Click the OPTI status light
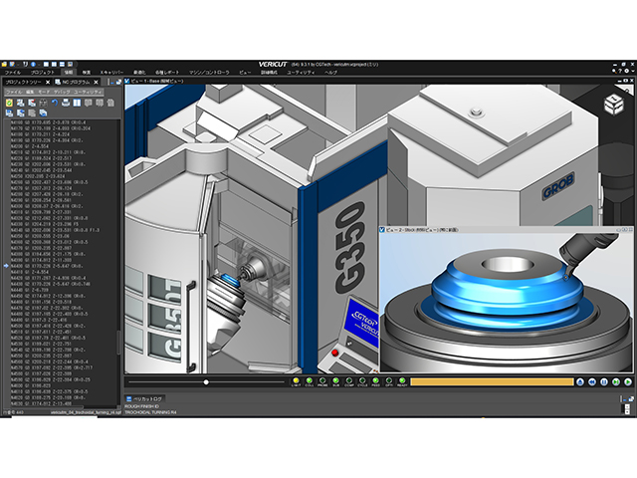Screen dimensions: 637x478 coord(389,380)
